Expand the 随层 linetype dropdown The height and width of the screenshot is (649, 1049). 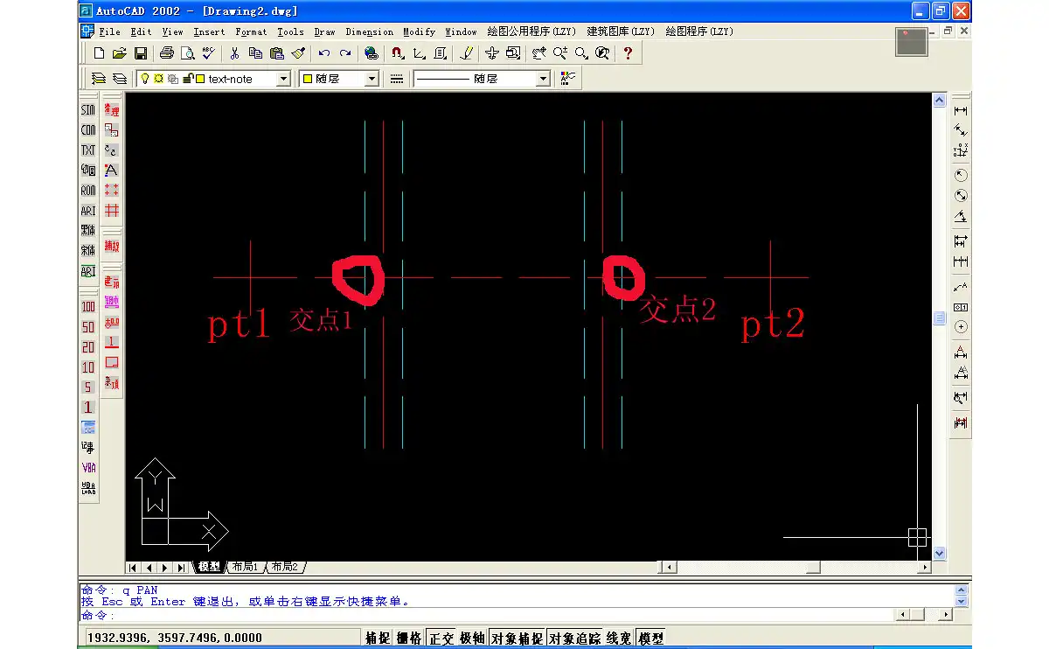point(543,79)
